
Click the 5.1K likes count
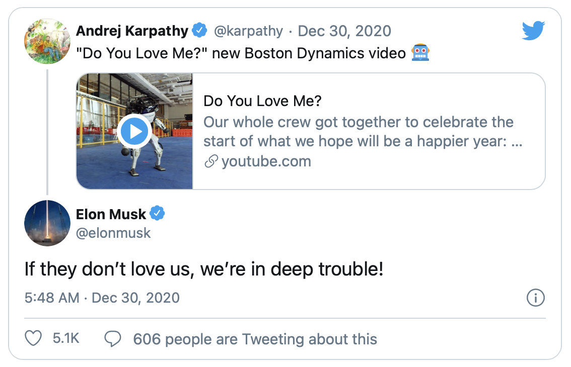pos(66,339)
